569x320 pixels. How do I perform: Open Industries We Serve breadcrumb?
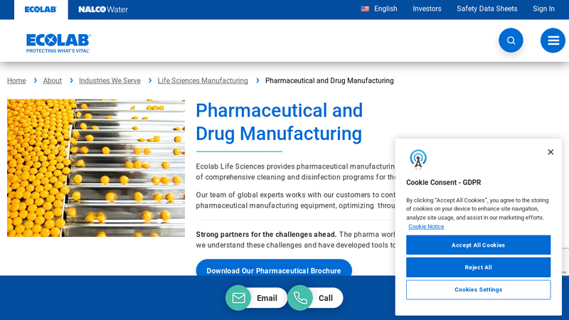click(x=110, y=80)
